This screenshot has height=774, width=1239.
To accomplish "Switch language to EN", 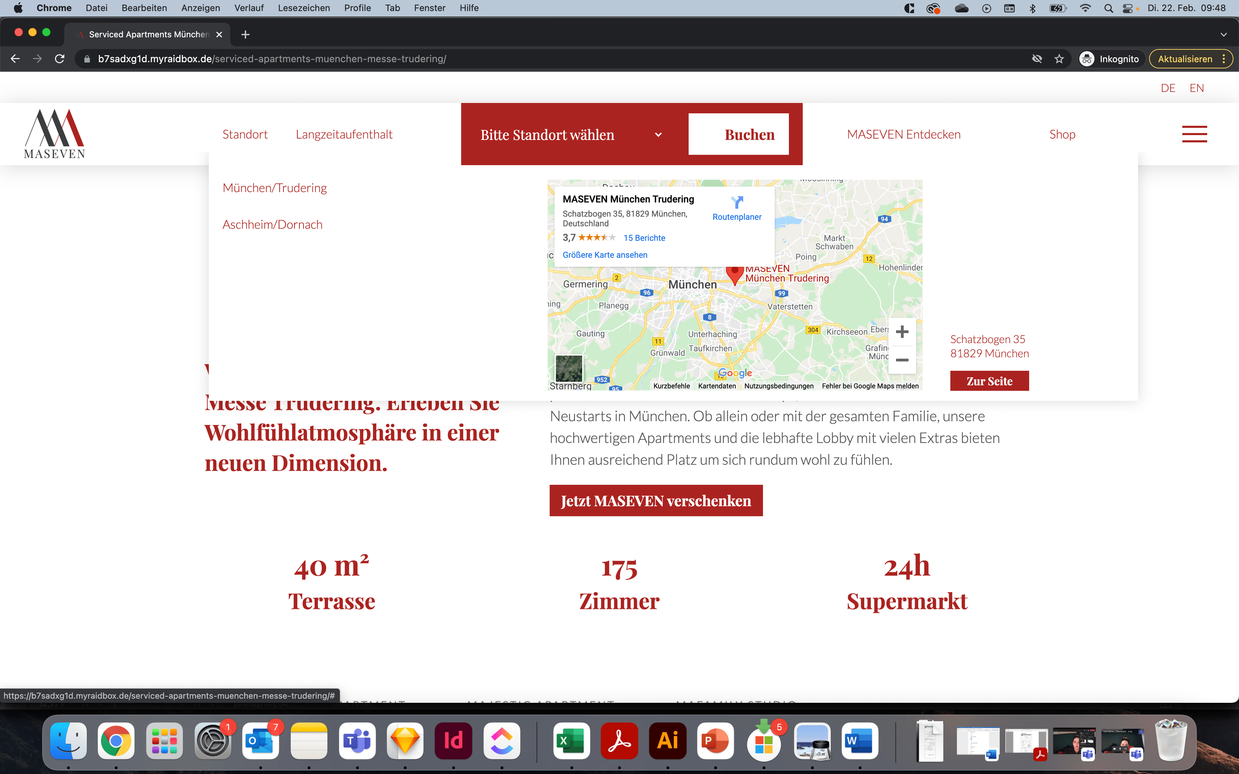I will [1196, 88].
